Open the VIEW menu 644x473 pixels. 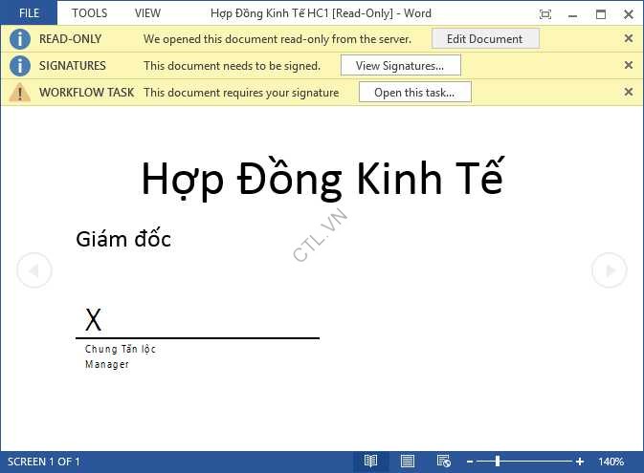[147, 13]
